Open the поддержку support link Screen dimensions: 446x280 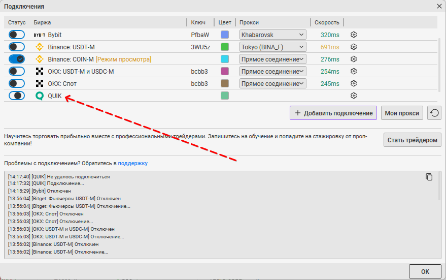[x=132, y=163]
